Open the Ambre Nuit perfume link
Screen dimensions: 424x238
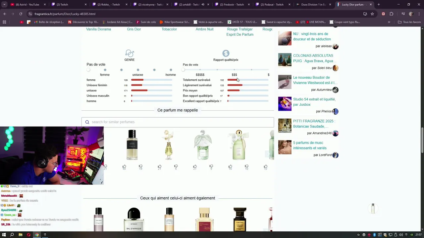[204, 29]
